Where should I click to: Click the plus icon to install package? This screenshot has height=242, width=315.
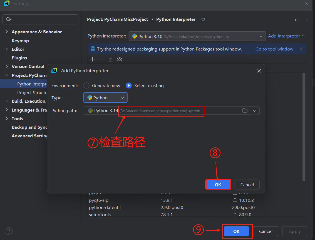(x=92, y=59)
